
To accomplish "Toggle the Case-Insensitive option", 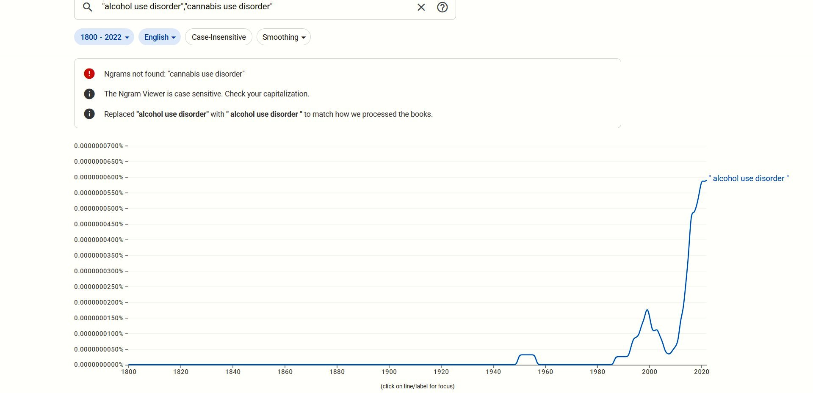I will 218,37.
